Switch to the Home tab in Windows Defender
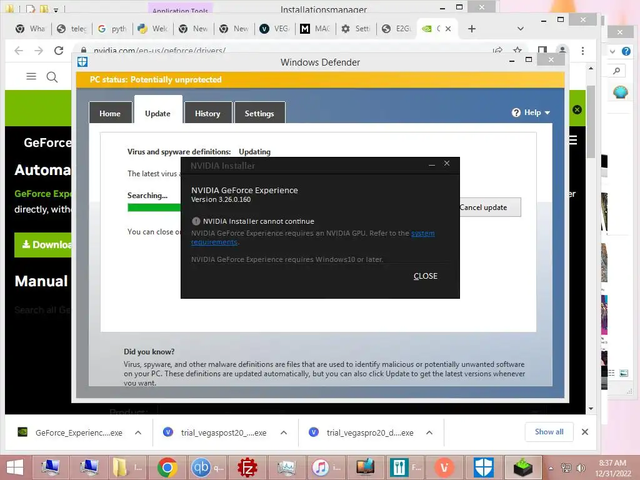 110,113
